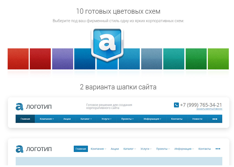
Task: Click the logo icon in first header
Action: [19, 107]
